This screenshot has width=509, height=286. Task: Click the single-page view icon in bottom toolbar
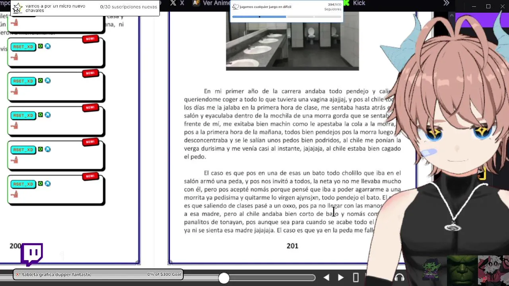point(356,278)
